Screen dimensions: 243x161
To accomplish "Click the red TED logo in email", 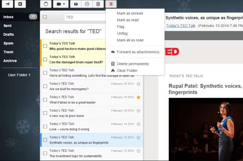I will pos(172,52).
